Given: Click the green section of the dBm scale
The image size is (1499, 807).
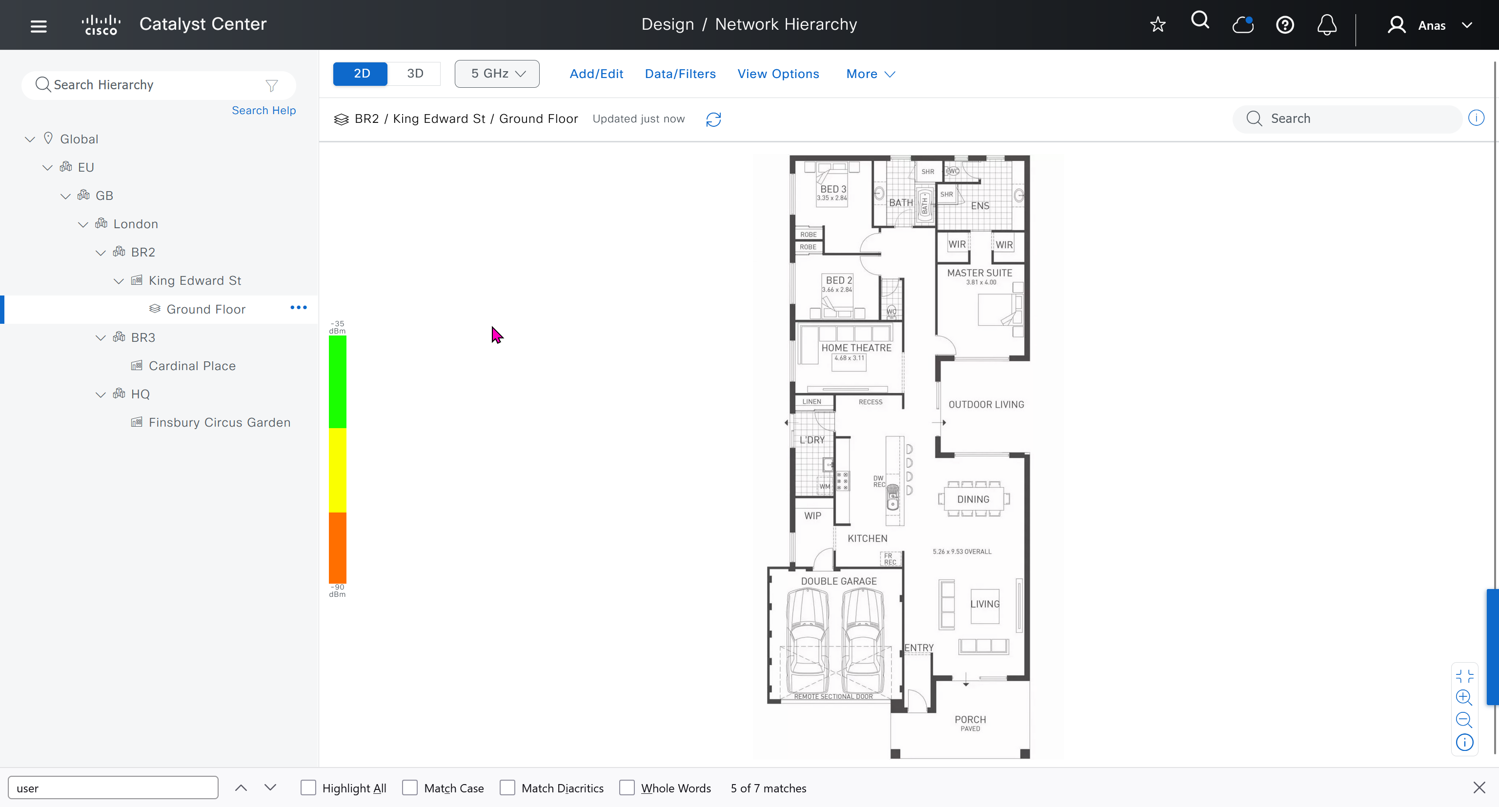Looking at the screenshot, I should click(338, 382).
